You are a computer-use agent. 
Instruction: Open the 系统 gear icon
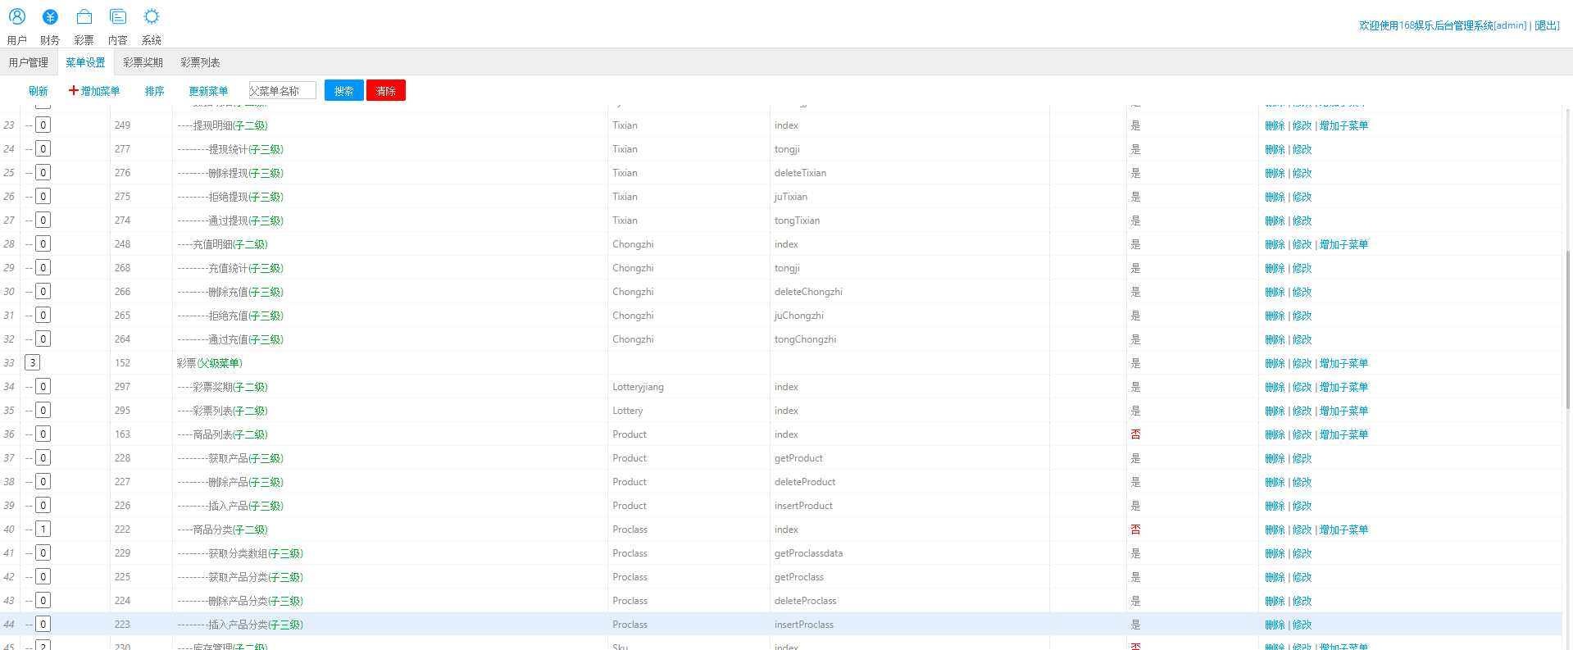(152, 17)
